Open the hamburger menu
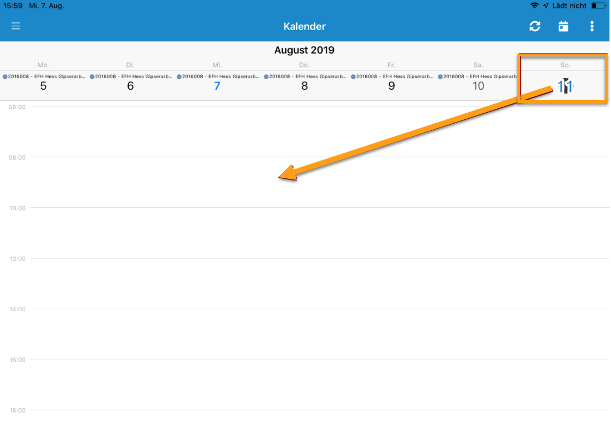This screenshot has height=424, width=611. click(15, 26)
